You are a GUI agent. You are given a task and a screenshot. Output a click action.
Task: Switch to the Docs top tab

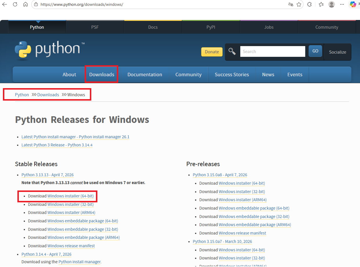pos(153,27)
